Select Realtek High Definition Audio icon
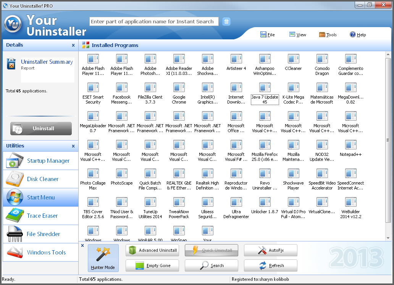Viewport: 394px width, 285px height. pos(208,174)
